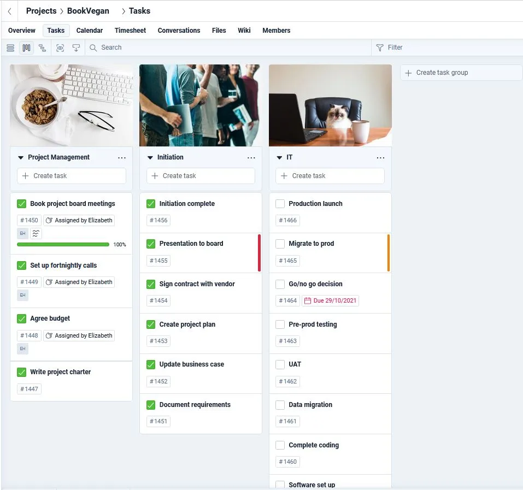
Task: Collapse the Project Management task group
Action: (x=21, y=157)
